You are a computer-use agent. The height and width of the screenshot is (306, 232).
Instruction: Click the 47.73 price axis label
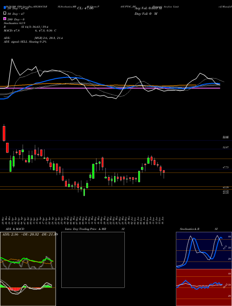tap(226, 167)
